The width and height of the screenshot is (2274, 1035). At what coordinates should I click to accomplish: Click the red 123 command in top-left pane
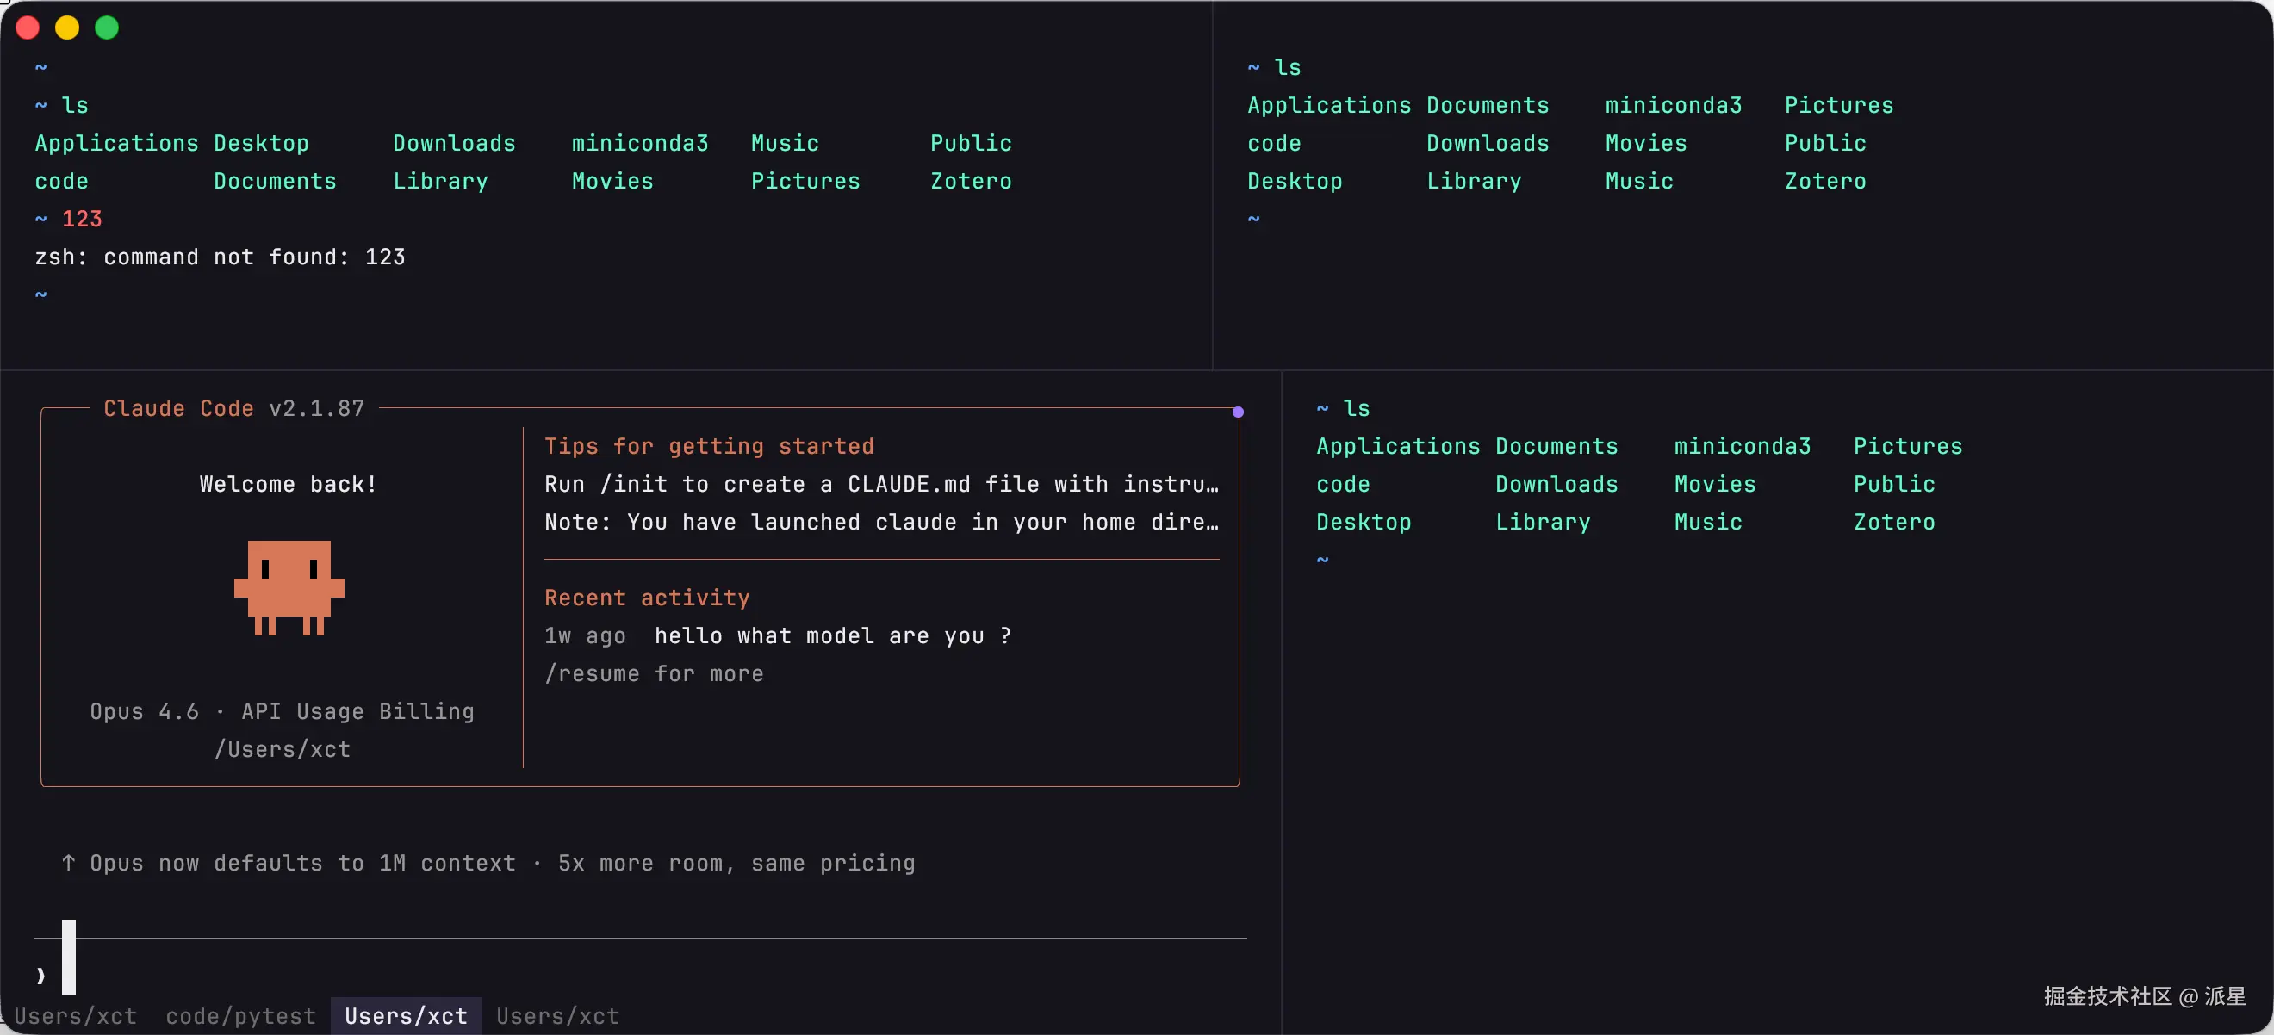81,219
